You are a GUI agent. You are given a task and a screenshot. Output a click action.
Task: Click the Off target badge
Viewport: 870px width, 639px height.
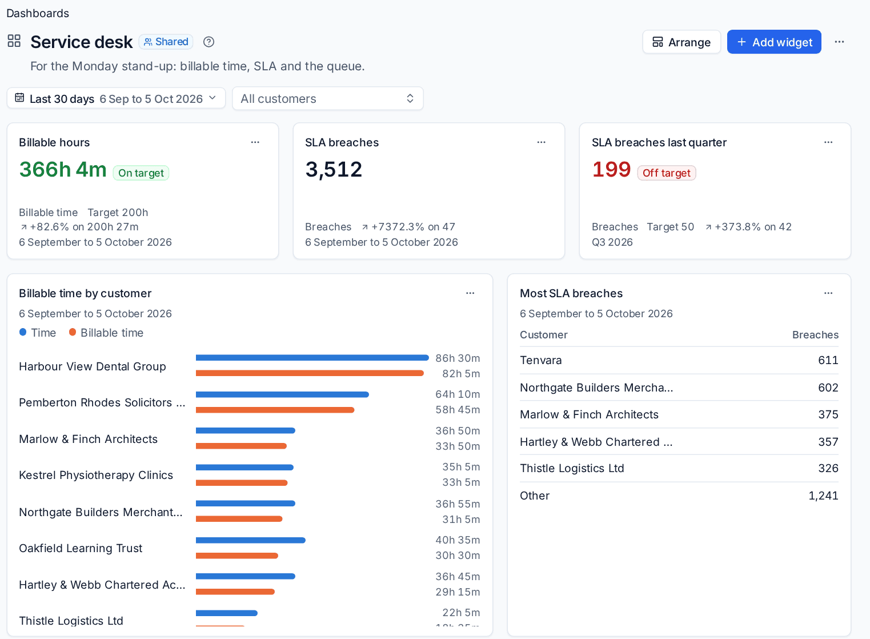click(x=667, y=173)
